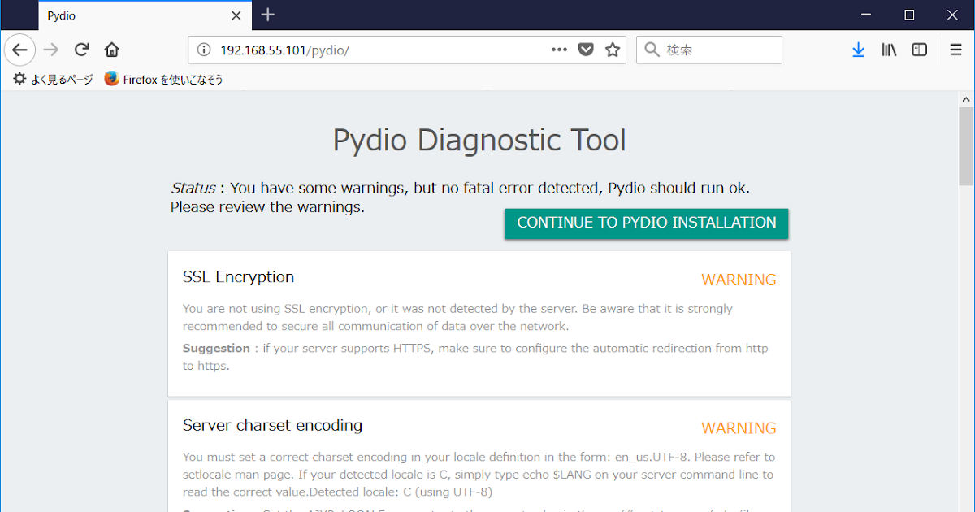Viewport: 975px width, 512px height.
Task: Click the tracking protection shield
Action: pos(586,50)
